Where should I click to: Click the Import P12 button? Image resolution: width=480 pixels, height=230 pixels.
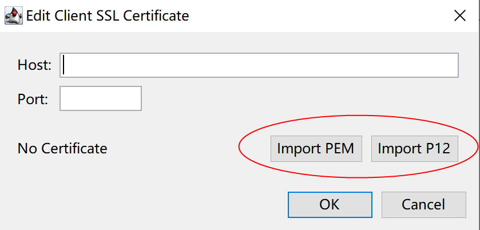click(x=414, y=149)
